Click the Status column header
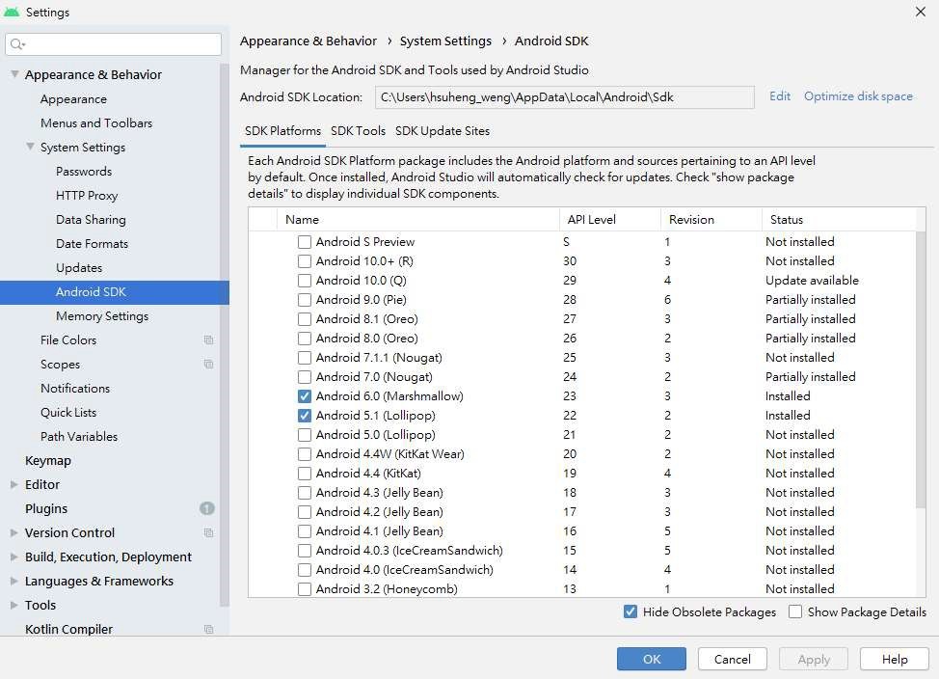The height and width of the screenshot is (679, 939). 839,219
